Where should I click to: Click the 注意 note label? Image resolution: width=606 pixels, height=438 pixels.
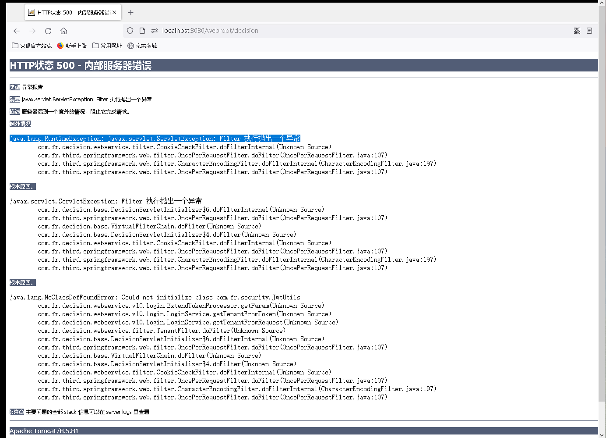pos(17,412)
